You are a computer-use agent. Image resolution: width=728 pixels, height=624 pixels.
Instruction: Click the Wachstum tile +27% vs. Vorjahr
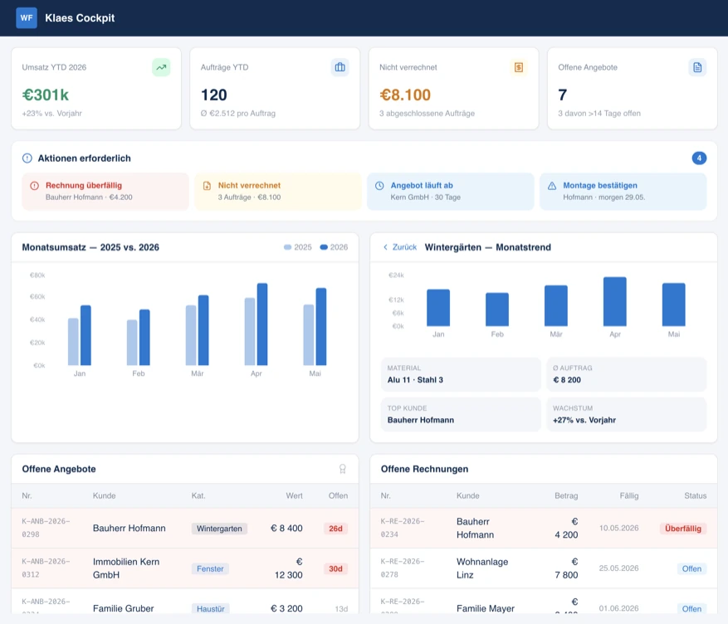click(x=627, y=415)
